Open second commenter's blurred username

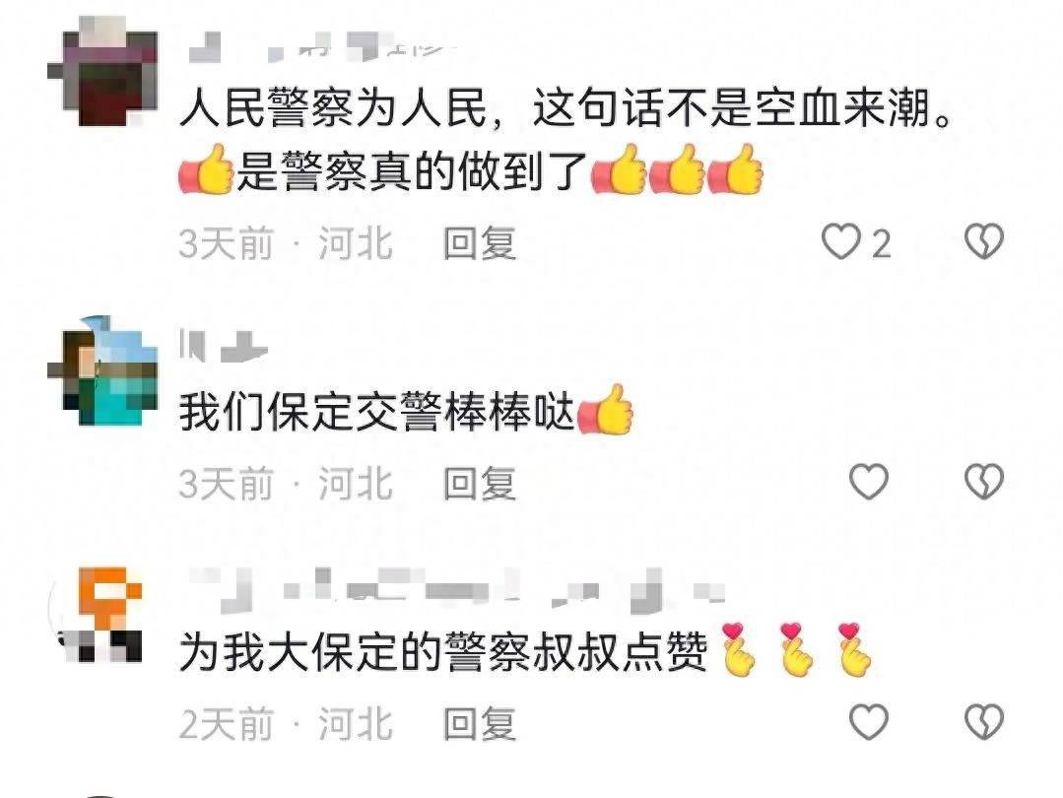(224, 346)
